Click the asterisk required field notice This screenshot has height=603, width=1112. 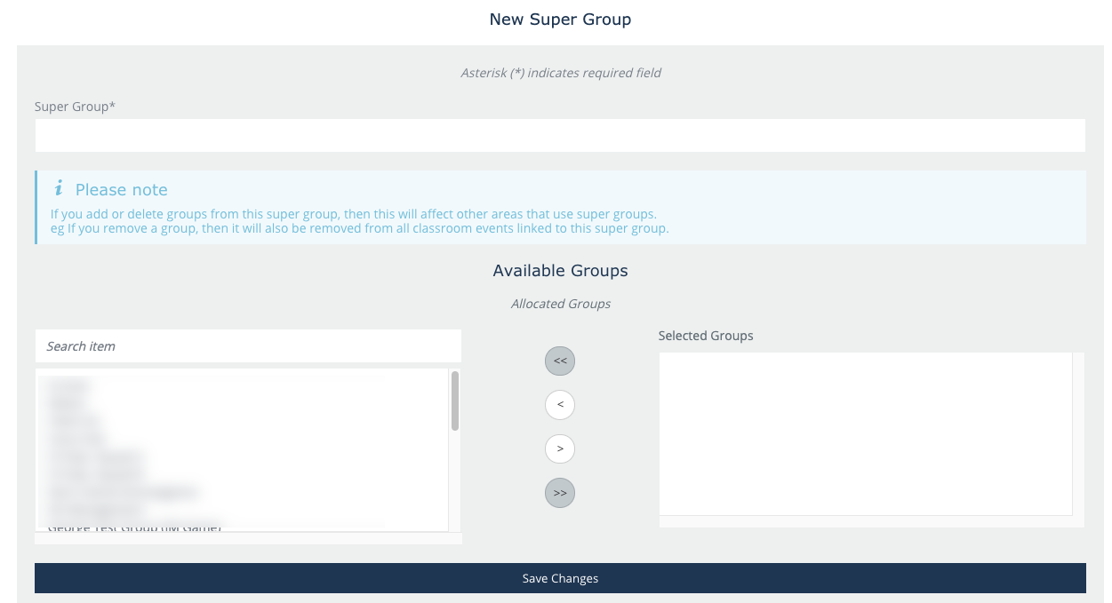(x=560, y=73)
